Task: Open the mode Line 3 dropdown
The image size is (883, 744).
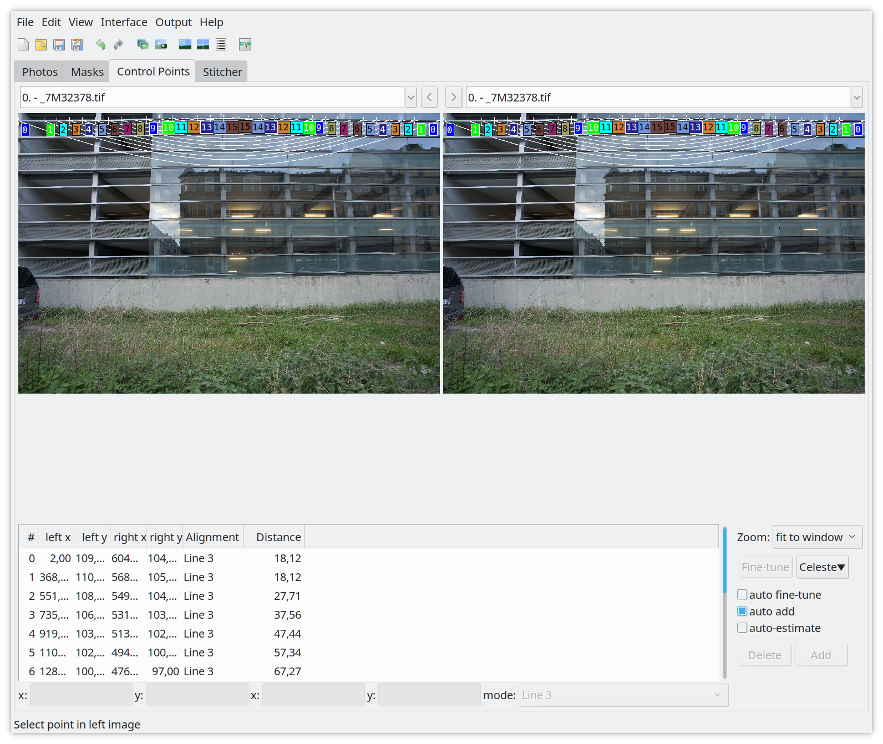Action: tap(623, 695)
